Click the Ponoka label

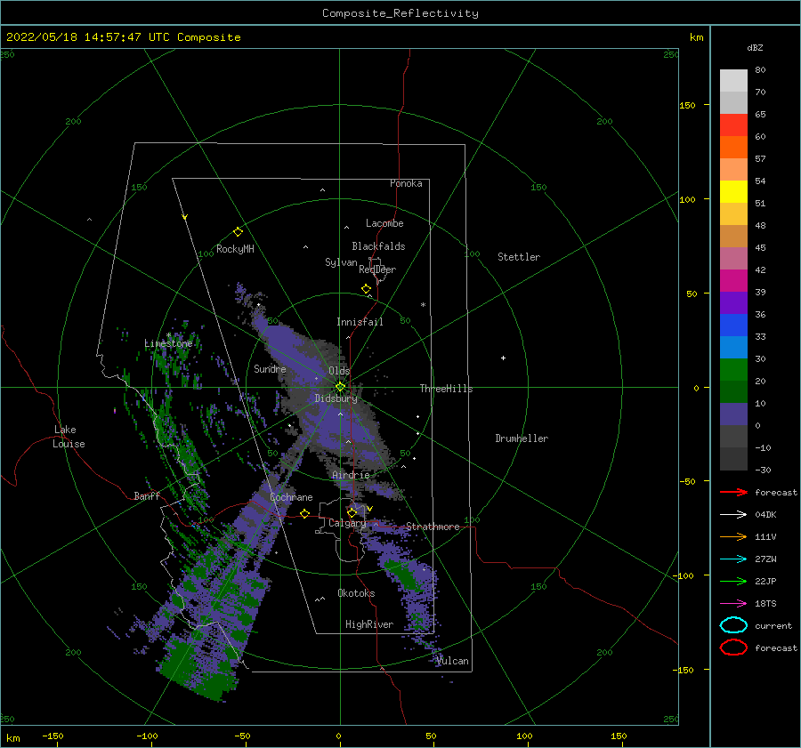[x=406, y=183]
